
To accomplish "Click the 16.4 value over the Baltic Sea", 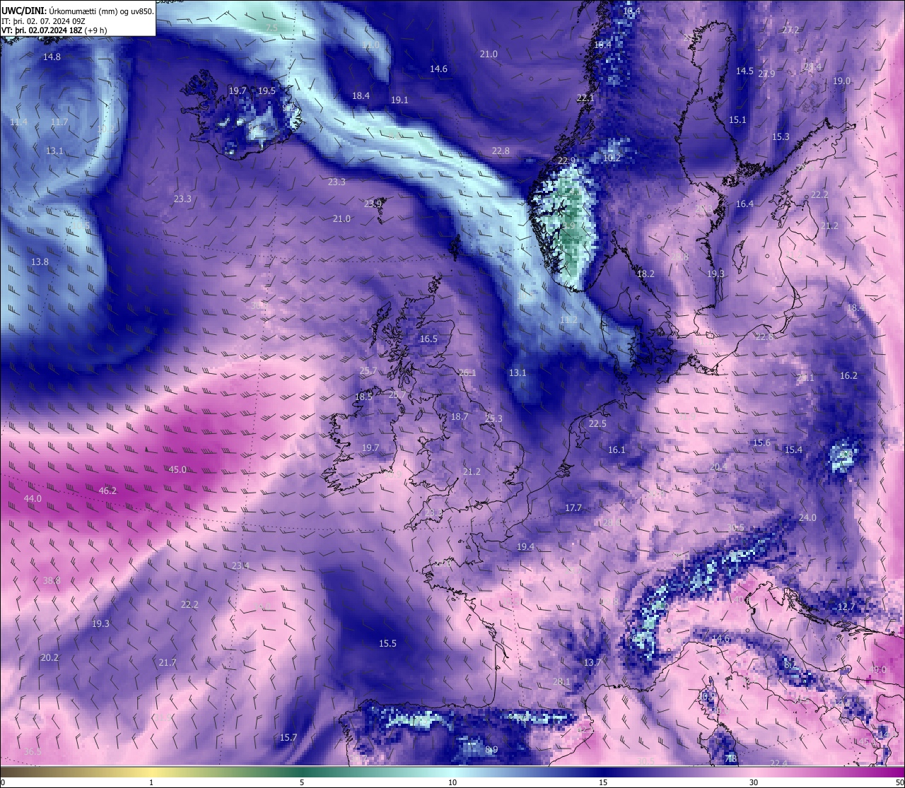I will (x=745, y=204).
